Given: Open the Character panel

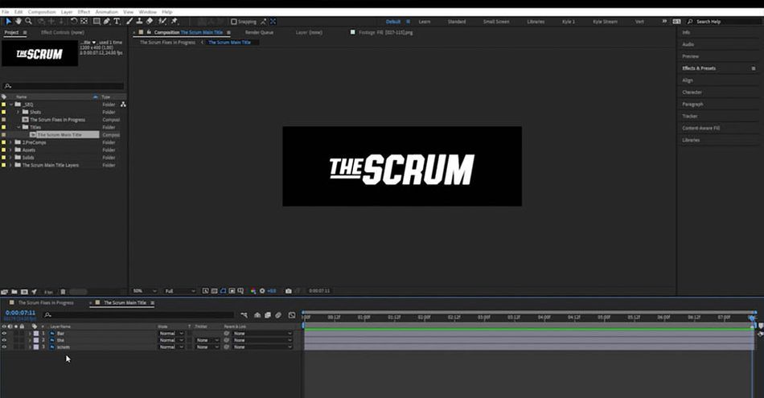Looking at the screenshot, I should [x=692, y=92].
